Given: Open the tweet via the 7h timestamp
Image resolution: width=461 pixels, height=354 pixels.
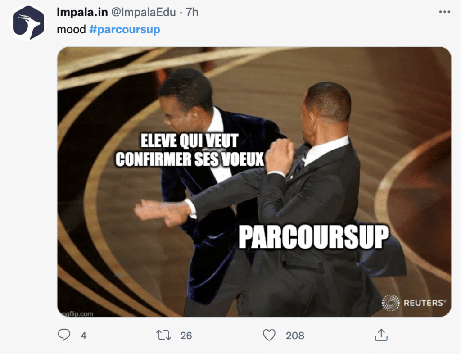Looking at the screenshot, I should click(x=192, y=12).
